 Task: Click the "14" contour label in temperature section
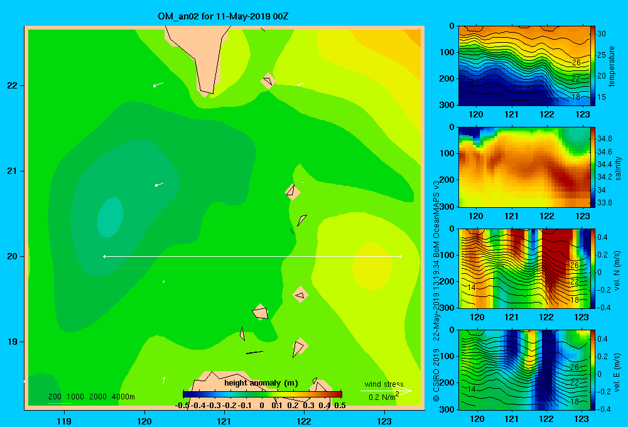469,85
